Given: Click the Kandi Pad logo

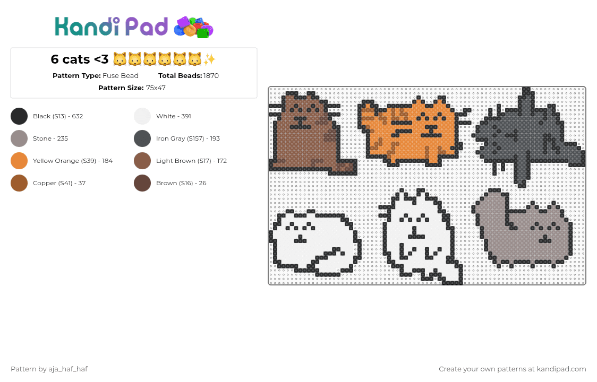Looking at the screenshot, I should coord(134,27).
